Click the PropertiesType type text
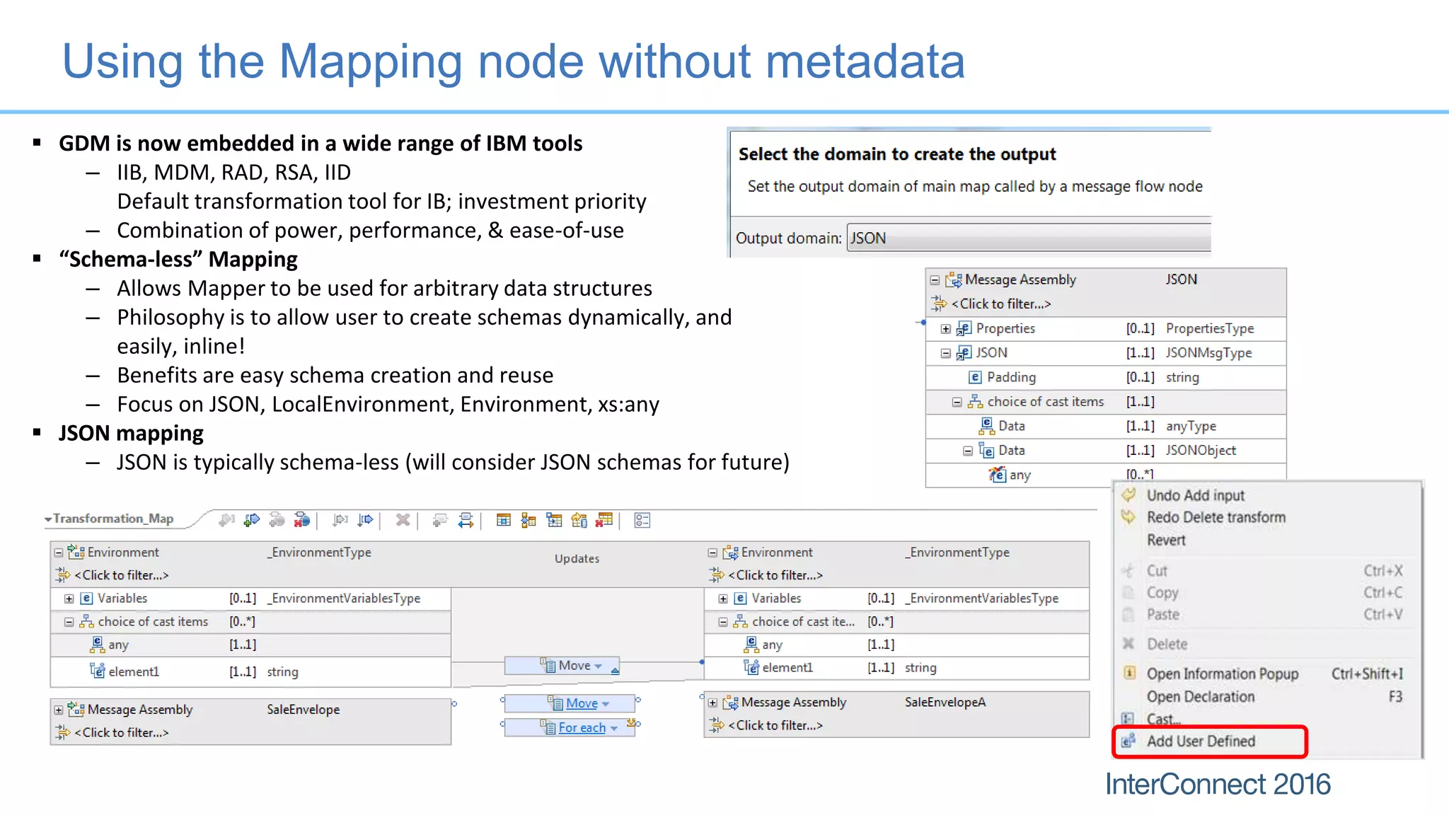This screenshot has height=815, width=1449. click(1209, 328)
